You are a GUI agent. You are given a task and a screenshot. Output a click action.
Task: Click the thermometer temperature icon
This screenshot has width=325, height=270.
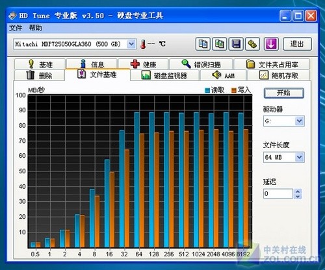[x=143, y=44]
